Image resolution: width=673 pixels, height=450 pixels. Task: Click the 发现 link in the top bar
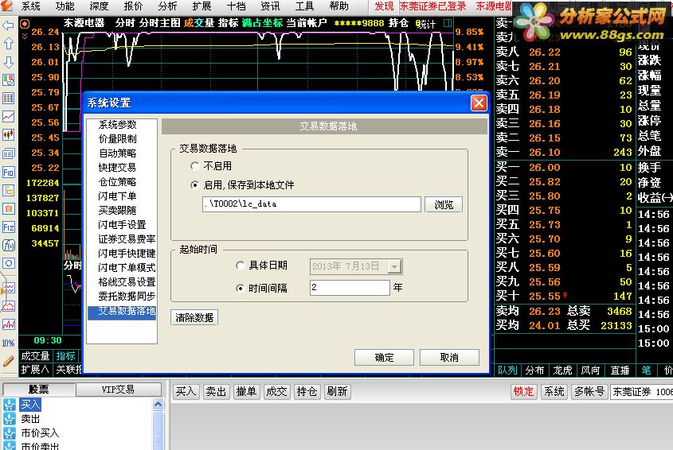point(384,6)
